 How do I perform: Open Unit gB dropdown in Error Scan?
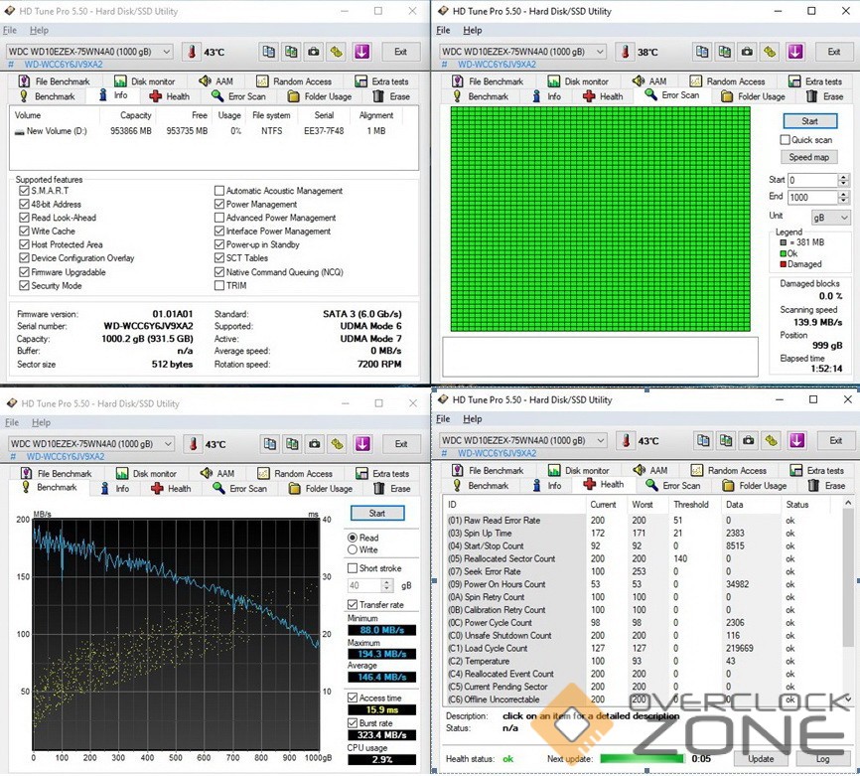coord(830,218)
